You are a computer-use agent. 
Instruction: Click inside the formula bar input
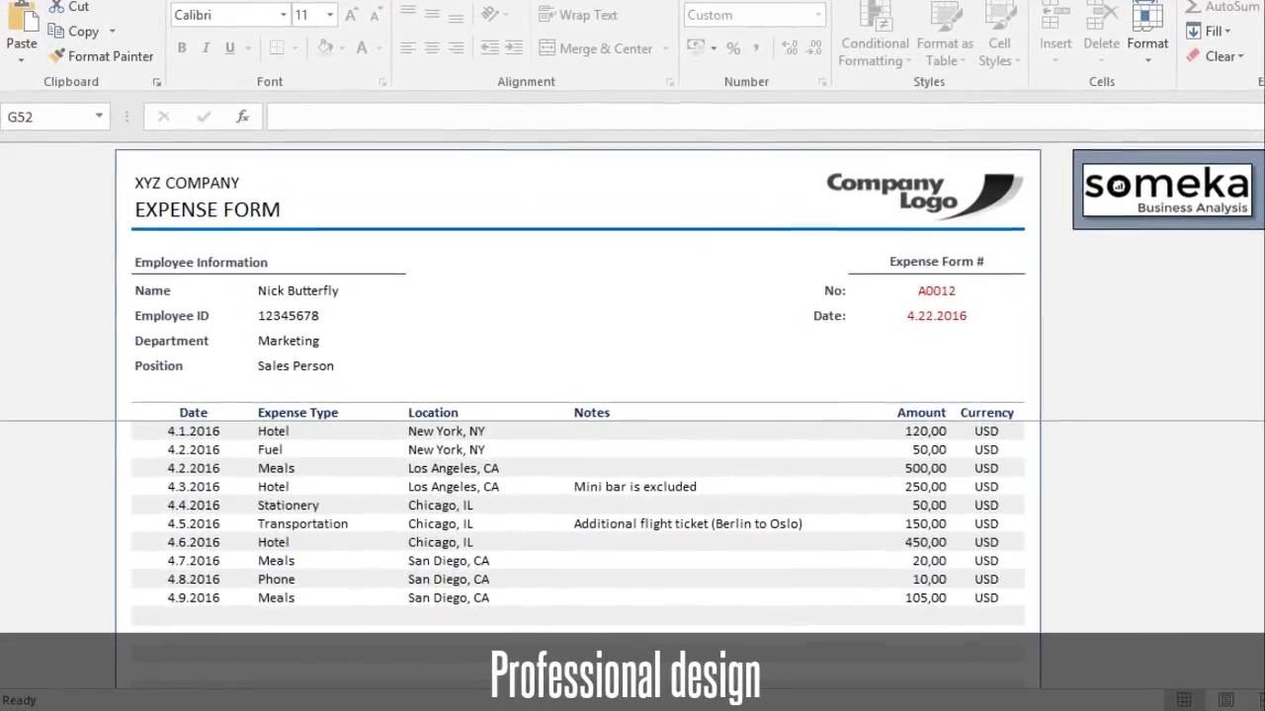765,117
